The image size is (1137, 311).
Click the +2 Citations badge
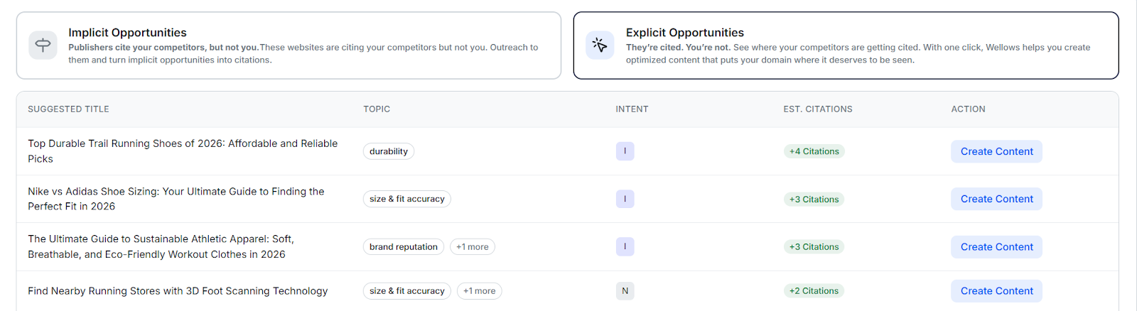tap(814, 290)
